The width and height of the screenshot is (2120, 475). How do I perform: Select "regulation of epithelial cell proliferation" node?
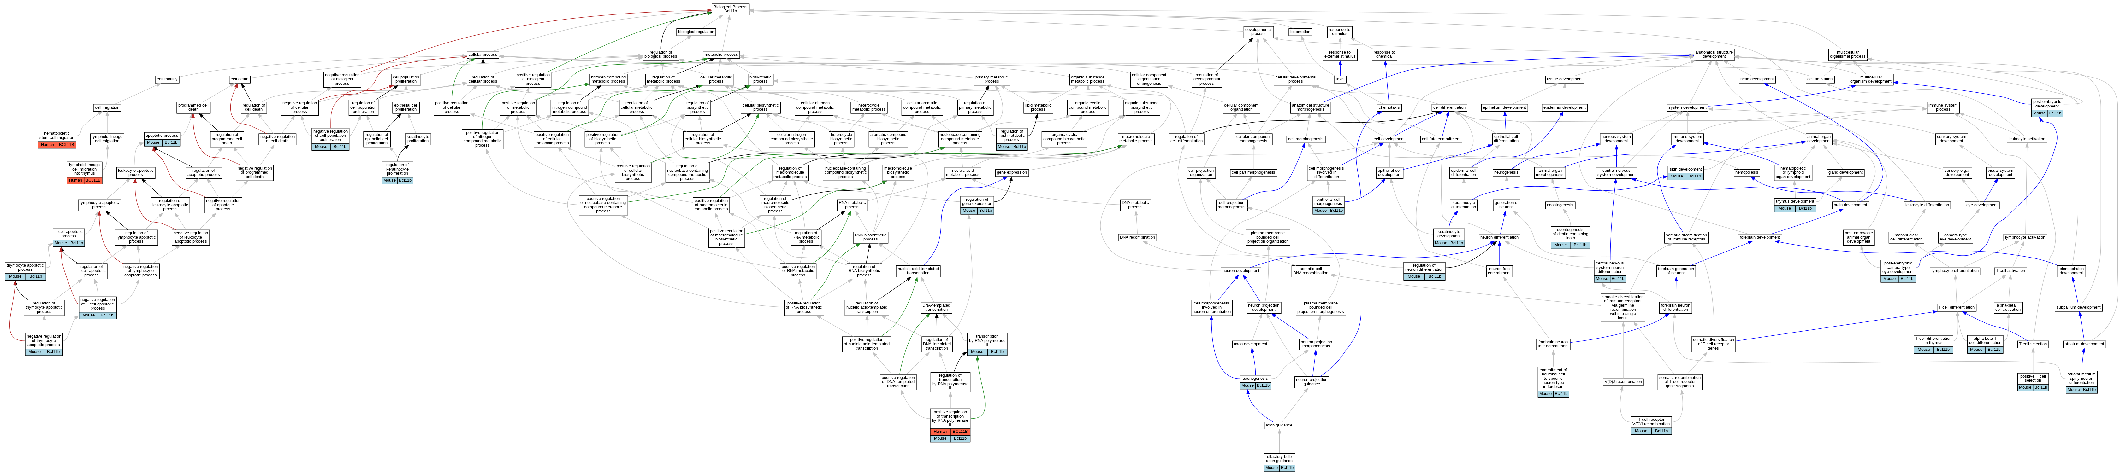tap(376, 139)
